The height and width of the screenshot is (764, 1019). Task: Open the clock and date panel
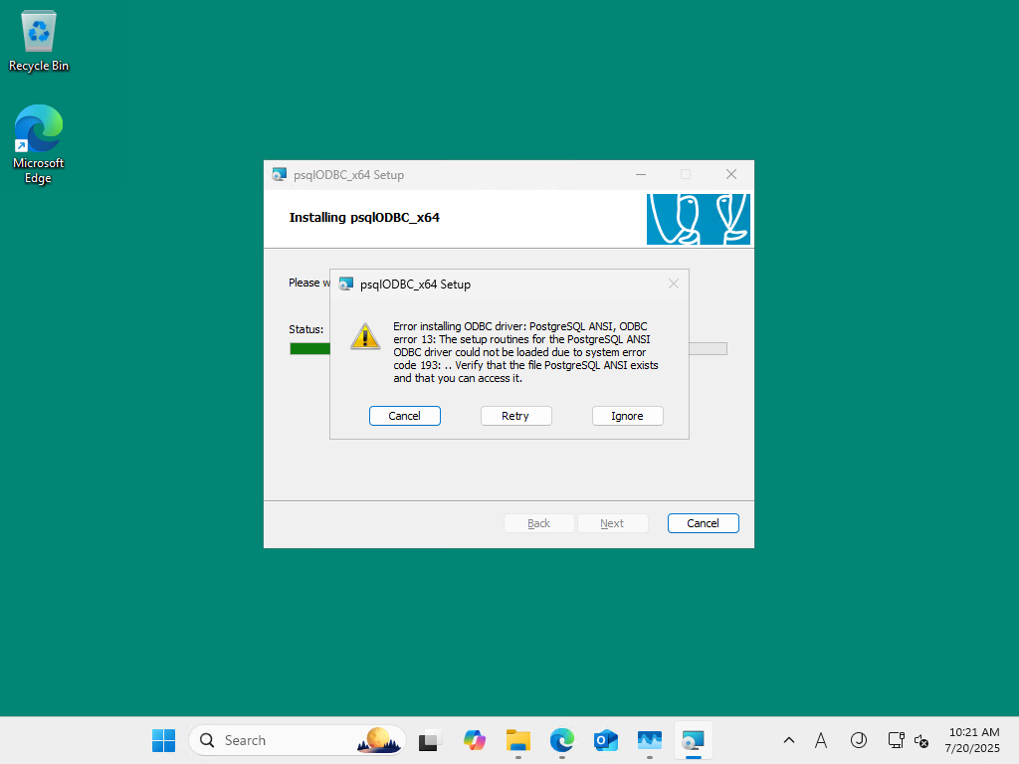pyautogui.click(x=972, y=740)
